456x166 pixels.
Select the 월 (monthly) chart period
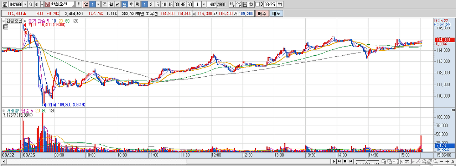point(111,4)
